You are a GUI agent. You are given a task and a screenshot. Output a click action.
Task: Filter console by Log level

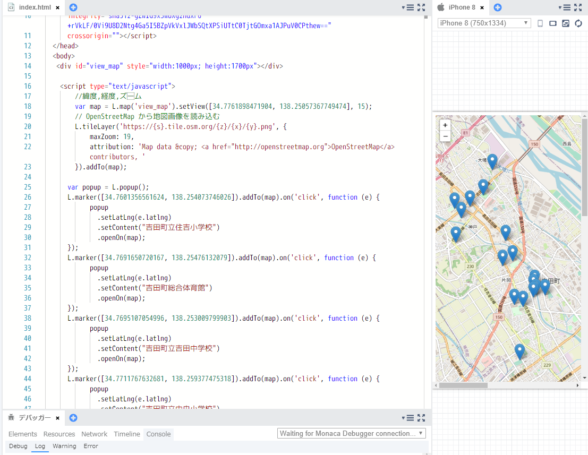pos(40,446)
